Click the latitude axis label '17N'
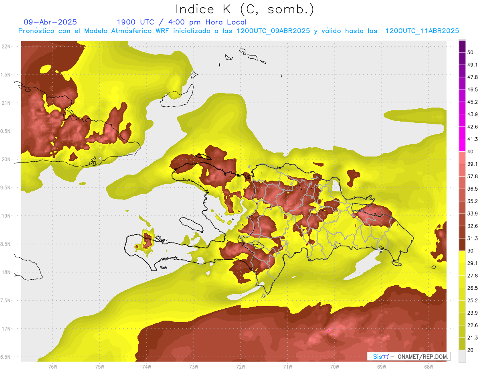 (6, 329)
